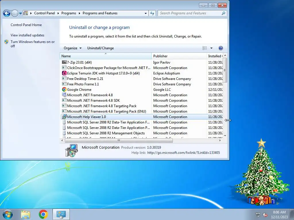This screenshot has height=220, width=294.
Task: Click the help link URL in details pane
Action: pyautogui.click(x=183, y=153)
